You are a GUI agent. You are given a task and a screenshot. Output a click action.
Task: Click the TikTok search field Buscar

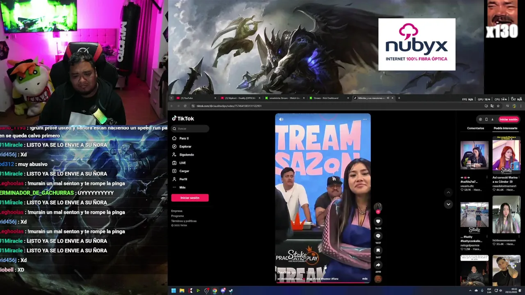tap(190, 129)
